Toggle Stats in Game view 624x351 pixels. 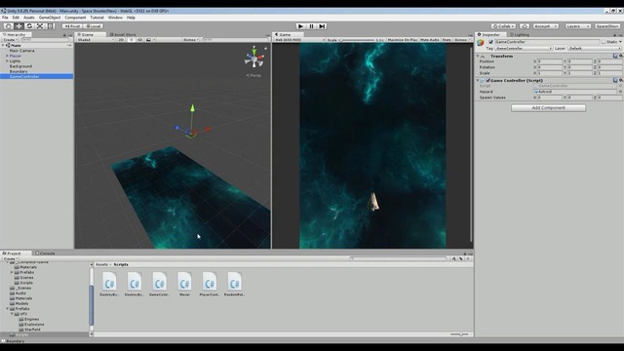pos(447,40)
